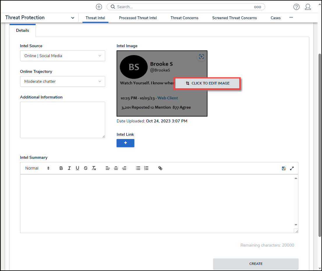This screenshot has width=322, height=271.
Task: Open the help question mark icon
Action: pyautogui.click(x=296, y=7)
